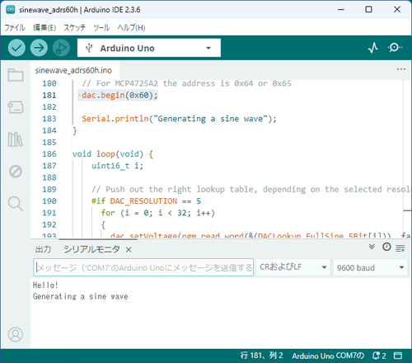Open the Sketchbook folder sidebar icon
Image resolution: width=412 pixels, height=363 pixels.
click(x=16, y=75)
